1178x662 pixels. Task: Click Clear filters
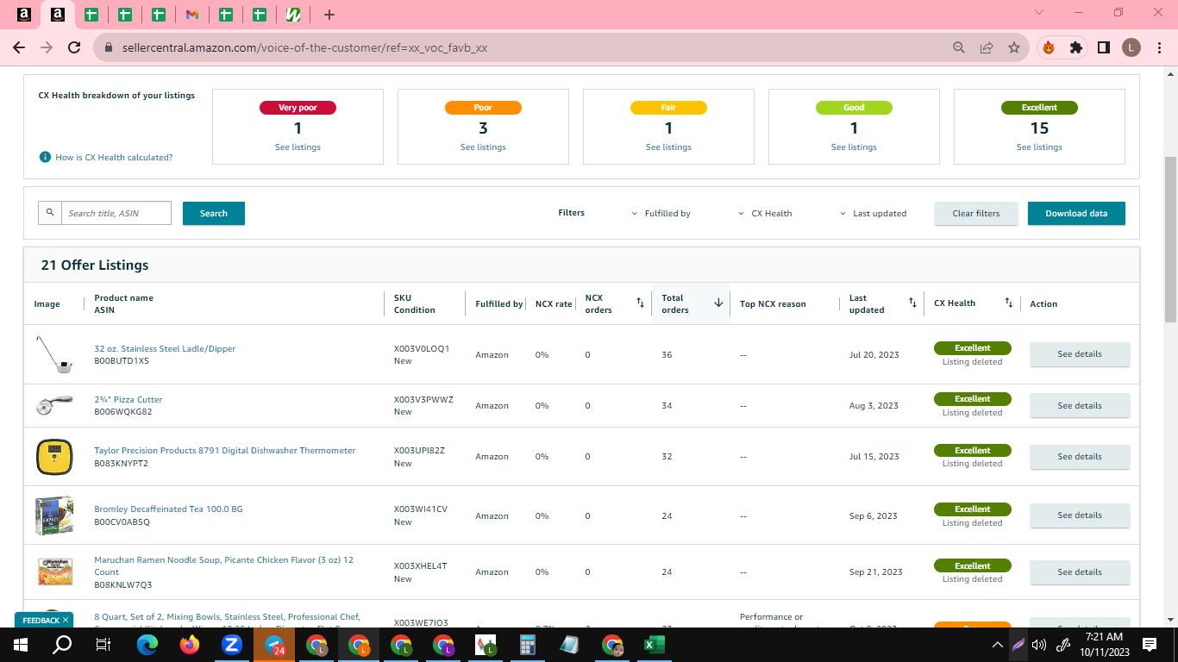coord(976,213)
